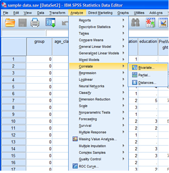The image size is (169, 173).
Task: Choose Partial... from Correlate submenu
Action: coord(148,75)
